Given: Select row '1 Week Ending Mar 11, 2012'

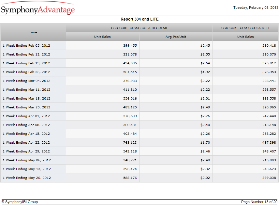Looking at the screenshot, I should [139, 90].
